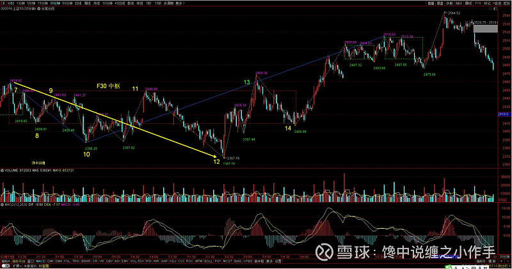Open the 多股 multi-stock button

pos(449,3)
